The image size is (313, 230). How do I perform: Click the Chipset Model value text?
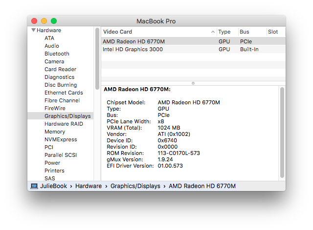pyautogui.click(x=189, y=102)
